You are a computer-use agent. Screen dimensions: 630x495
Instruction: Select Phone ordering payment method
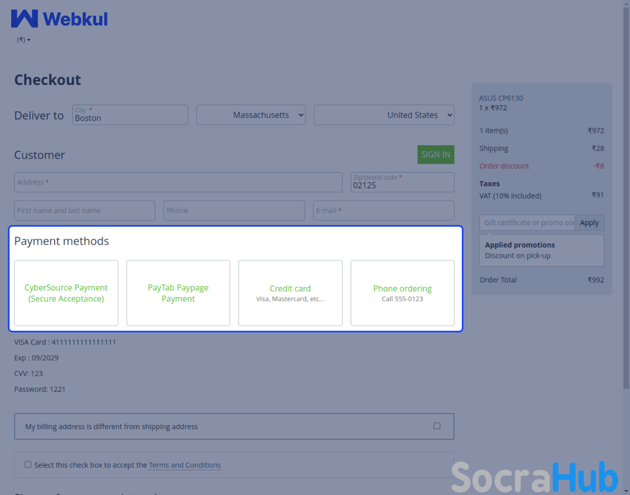tap(402, 293)
